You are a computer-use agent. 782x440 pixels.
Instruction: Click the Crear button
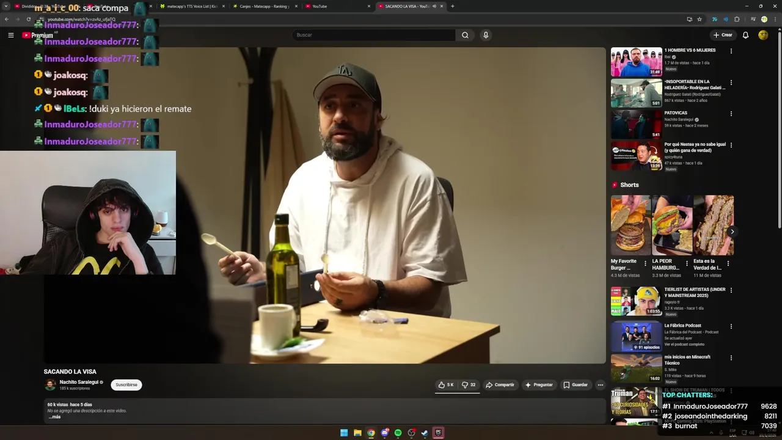722,35
